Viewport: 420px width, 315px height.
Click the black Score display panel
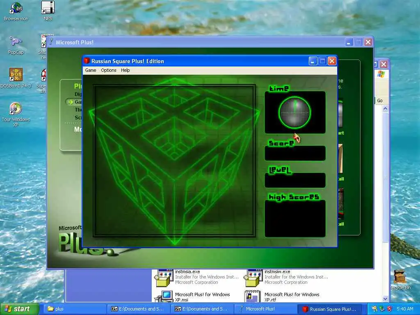[x=295, y=153]
